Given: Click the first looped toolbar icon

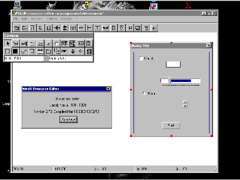Looking at the screenshot, I should [16, 28].
